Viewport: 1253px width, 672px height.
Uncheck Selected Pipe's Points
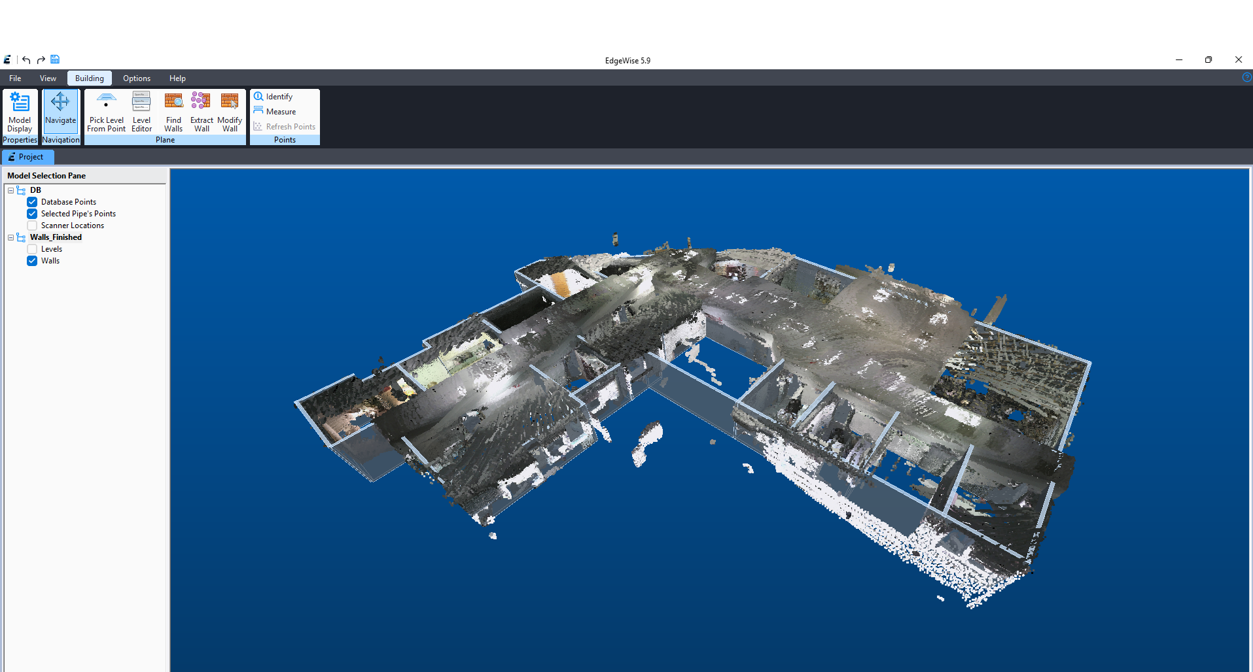32,214
